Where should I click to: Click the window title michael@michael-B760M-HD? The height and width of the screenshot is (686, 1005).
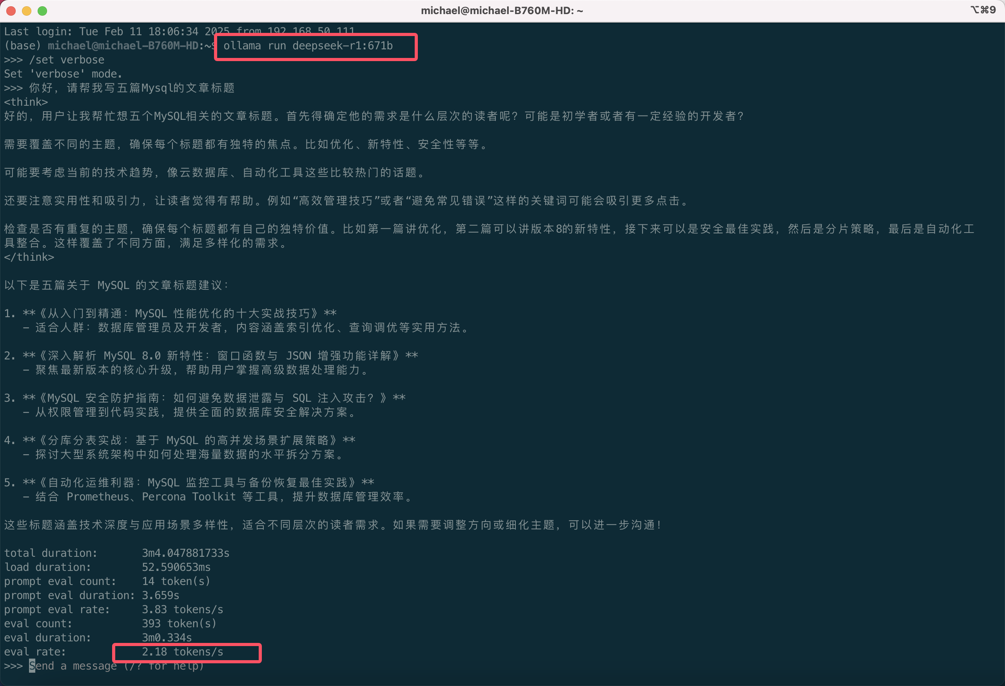coord(502,11)
